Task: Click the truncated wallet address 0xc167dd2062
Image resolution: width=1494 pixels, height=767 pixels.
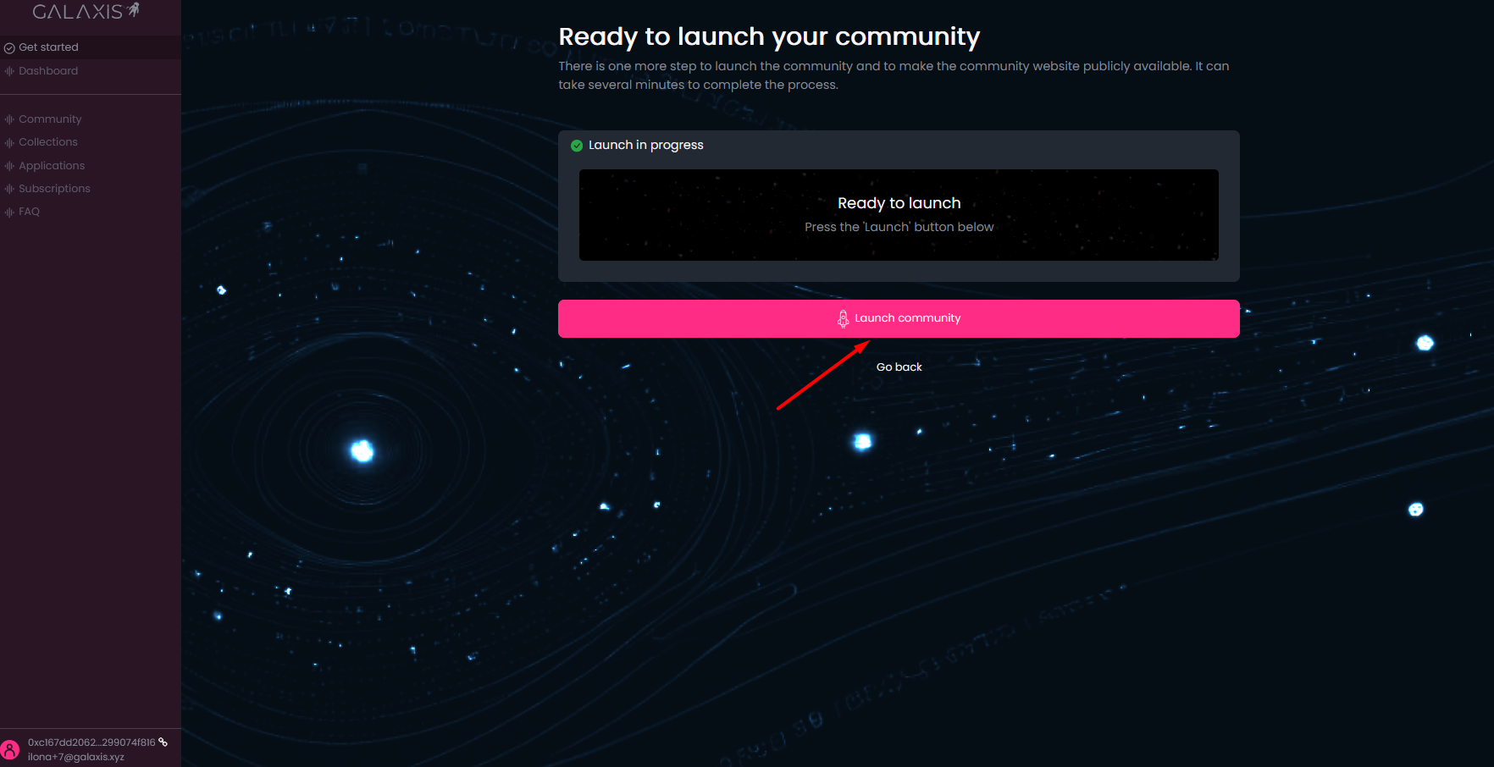Action: click(x=91, y=742)
